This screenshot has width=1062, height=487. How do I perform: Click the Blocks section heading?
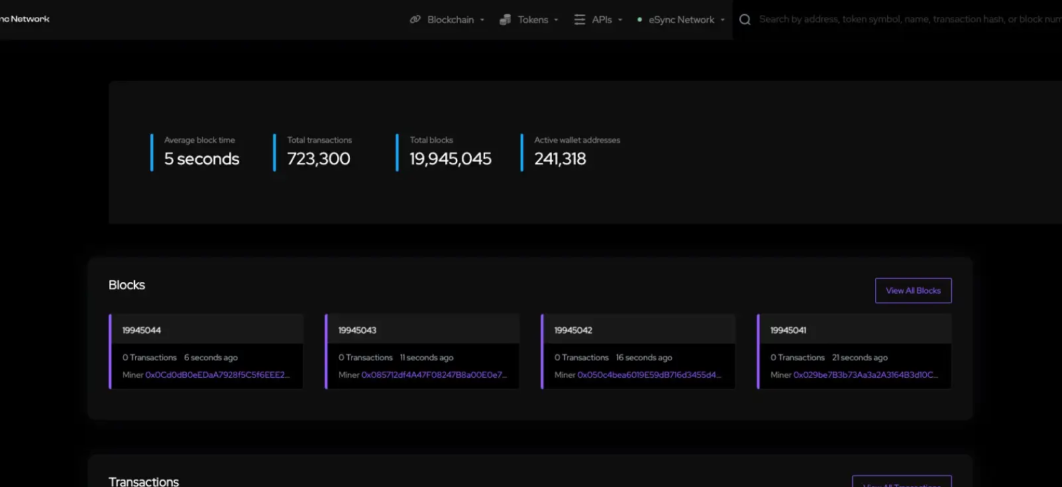(x=127, y=285)
